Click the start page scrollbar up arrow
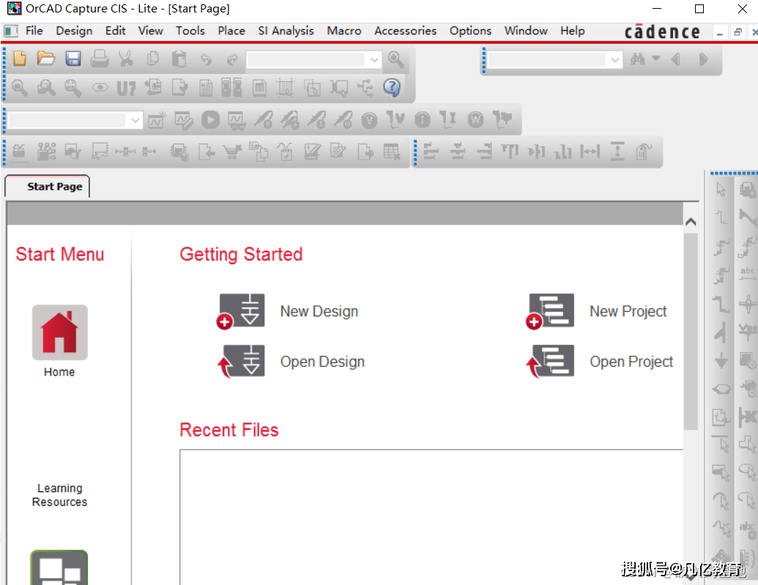Viewport: 758px width, 585px height. point(691,222)
